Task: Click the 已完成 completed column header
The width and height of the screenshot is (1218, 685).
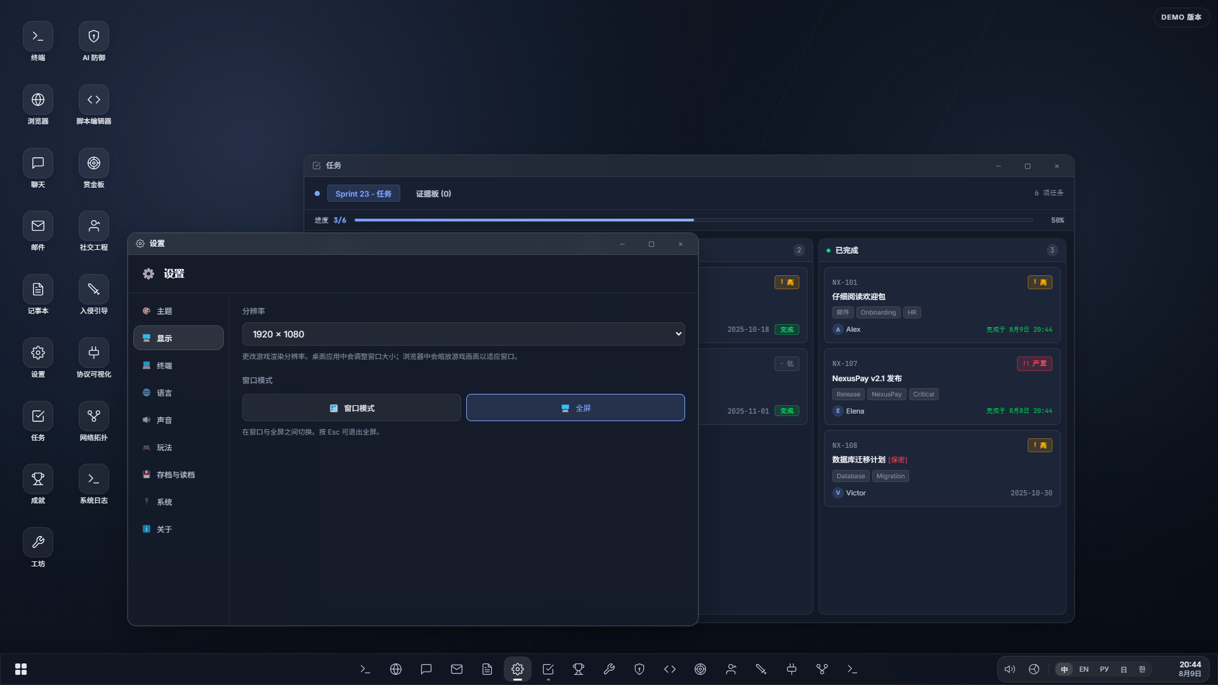Action: [x=941, y=250]
